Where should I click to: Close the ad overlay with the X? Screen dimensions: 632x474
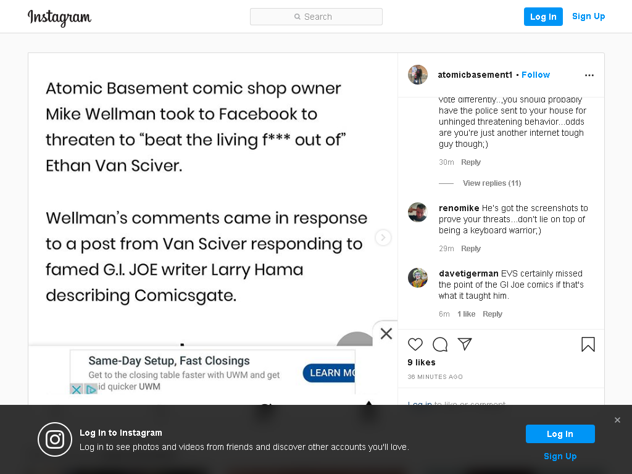pos(386,333)
